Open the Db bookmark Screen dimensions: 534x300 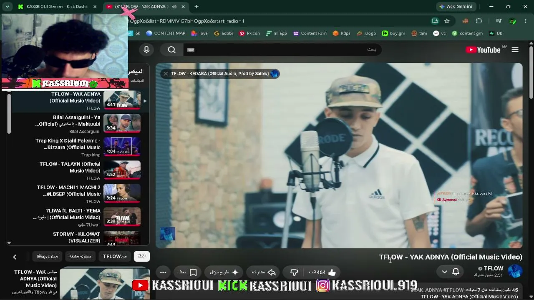[496, 33]
